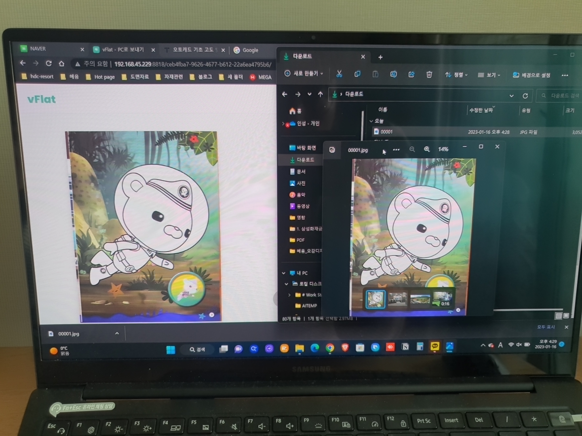Open the 보기 (View) dropdown
Screen dimensions: 582x436
click(x=489, y=75)
